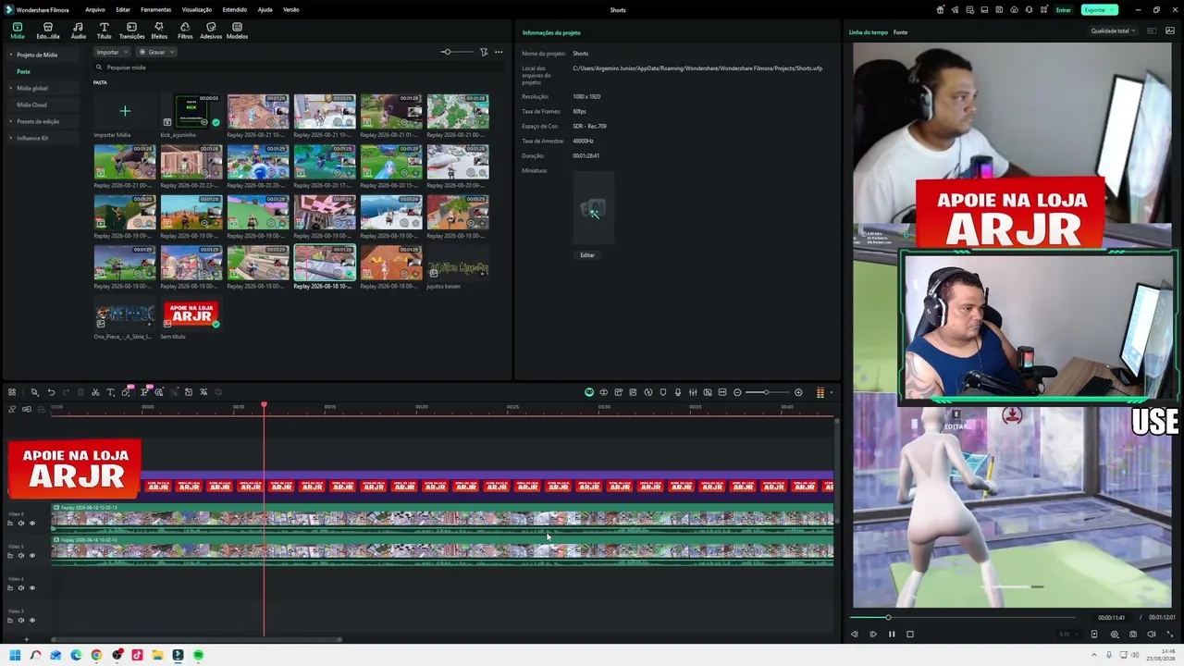Screen dimensions: 1184x666
Task: Switch to Fonte preview tab
Action: click(x=900, y=32)
